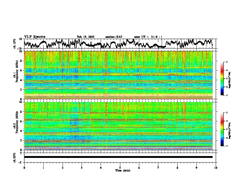This screenshot has height=188, width=243.
Task: Click the ch.2 spectrogram color scale bar
Action: (x=222, y=129)
